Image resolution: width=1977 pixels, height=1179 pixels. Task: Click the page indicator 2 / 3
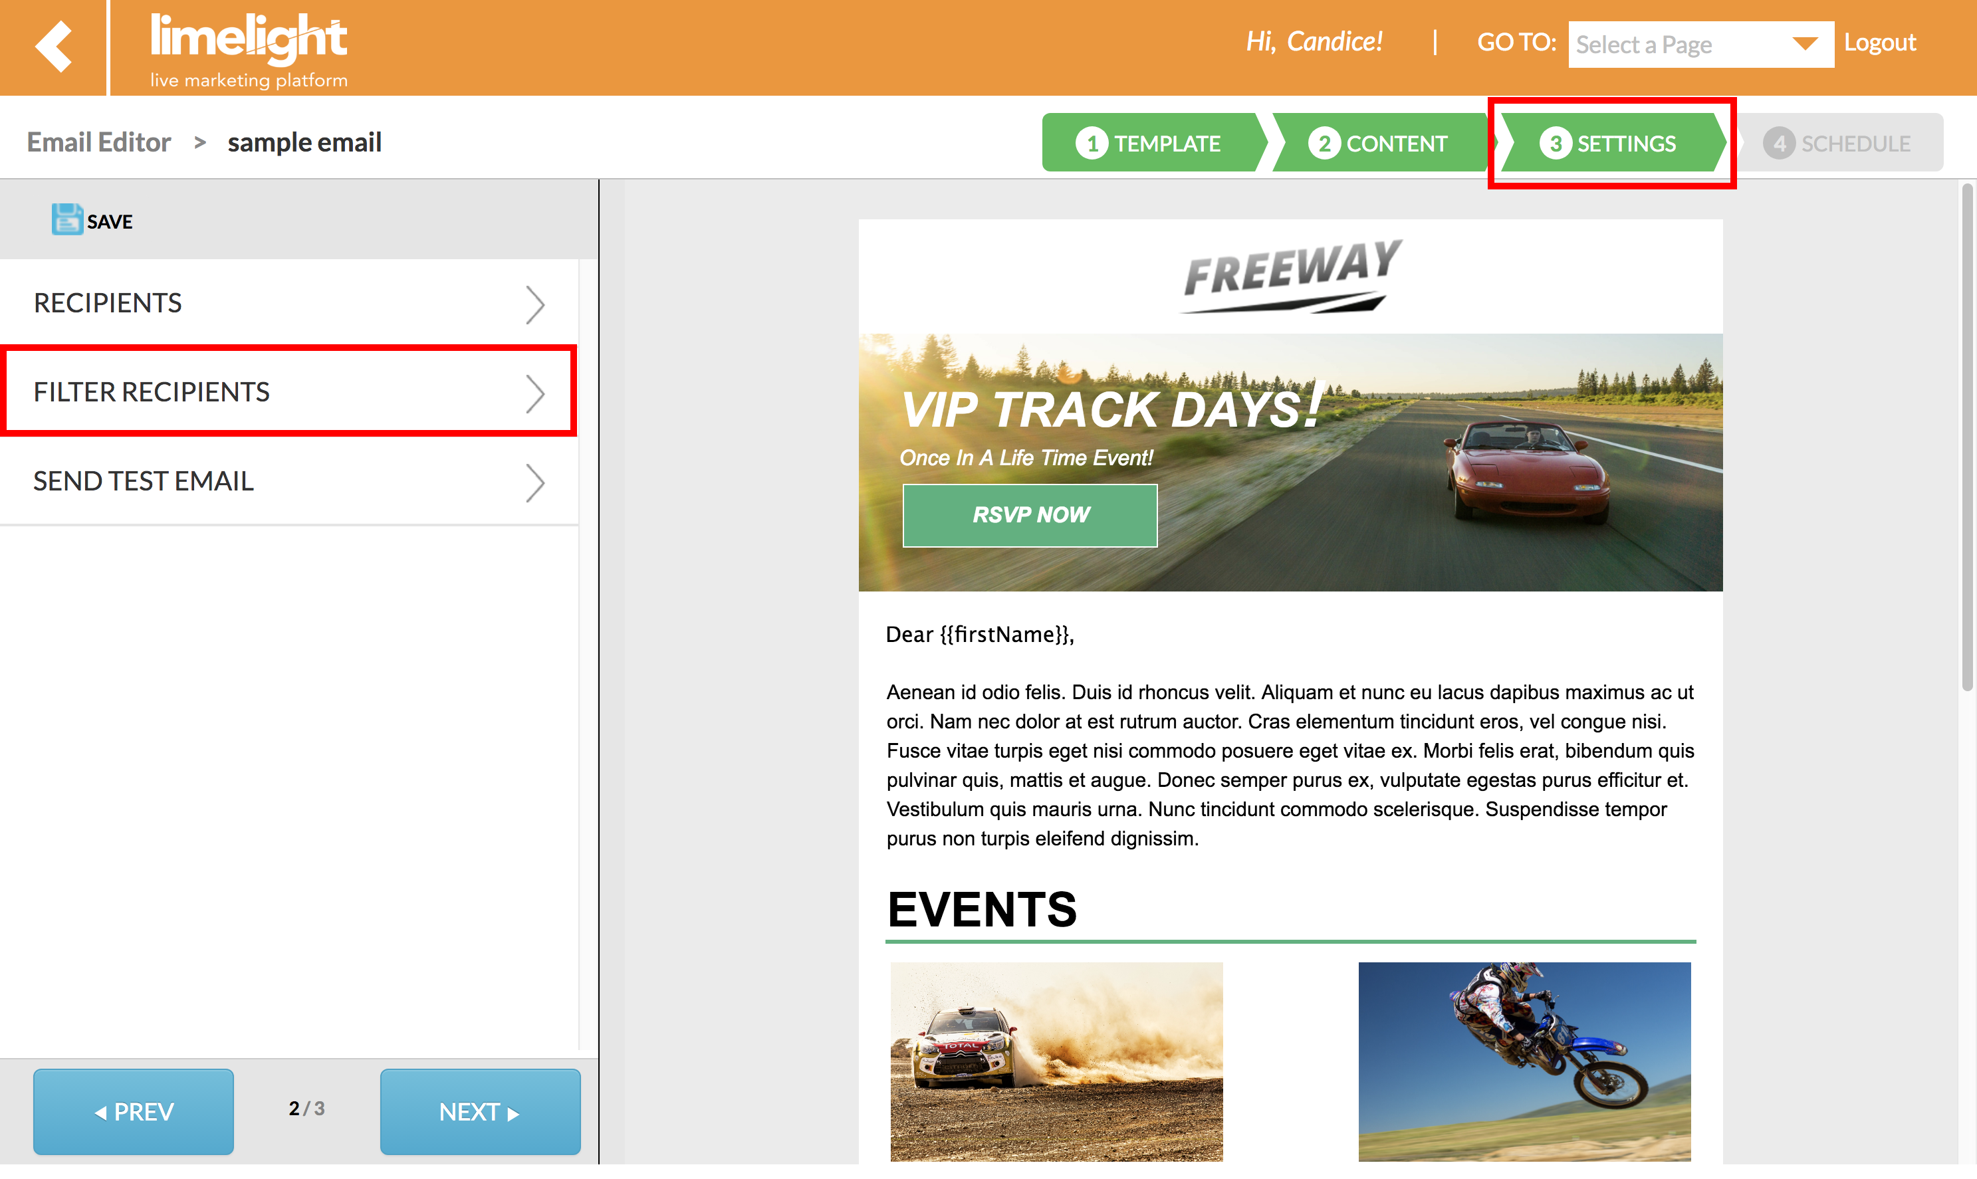click(306, 1109)
